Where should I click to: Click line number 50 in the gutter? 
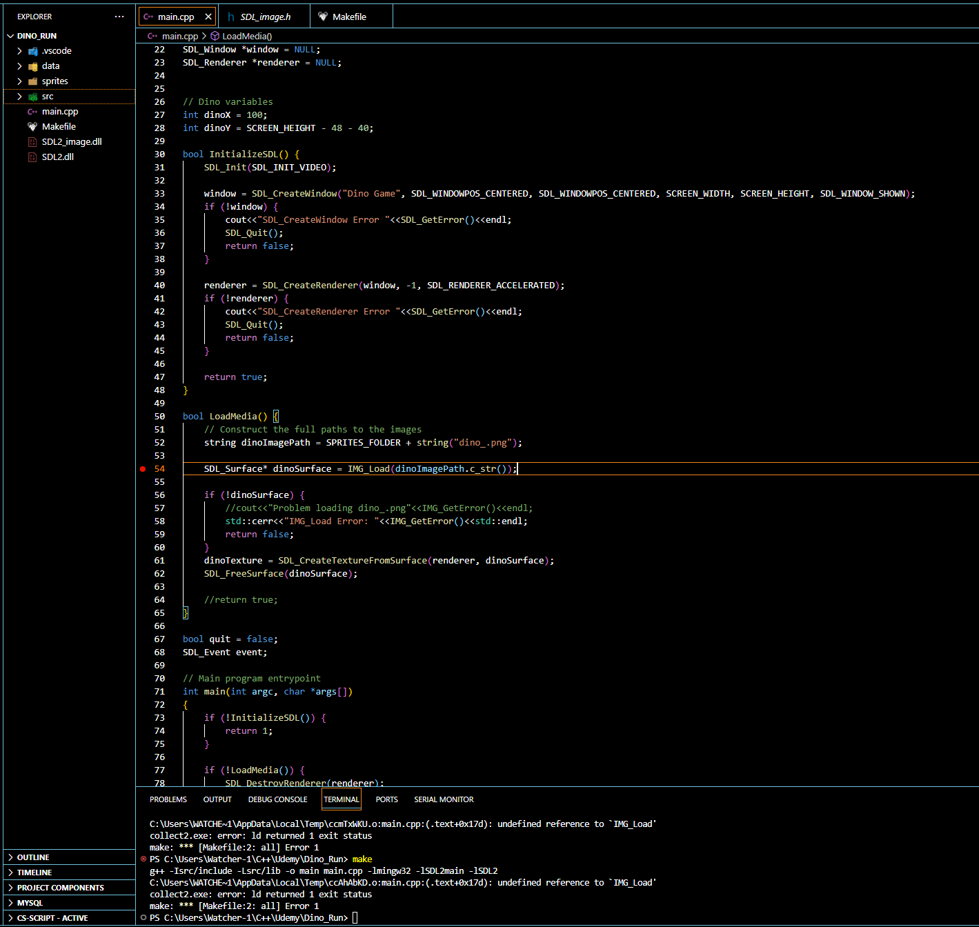pos(159,417)
